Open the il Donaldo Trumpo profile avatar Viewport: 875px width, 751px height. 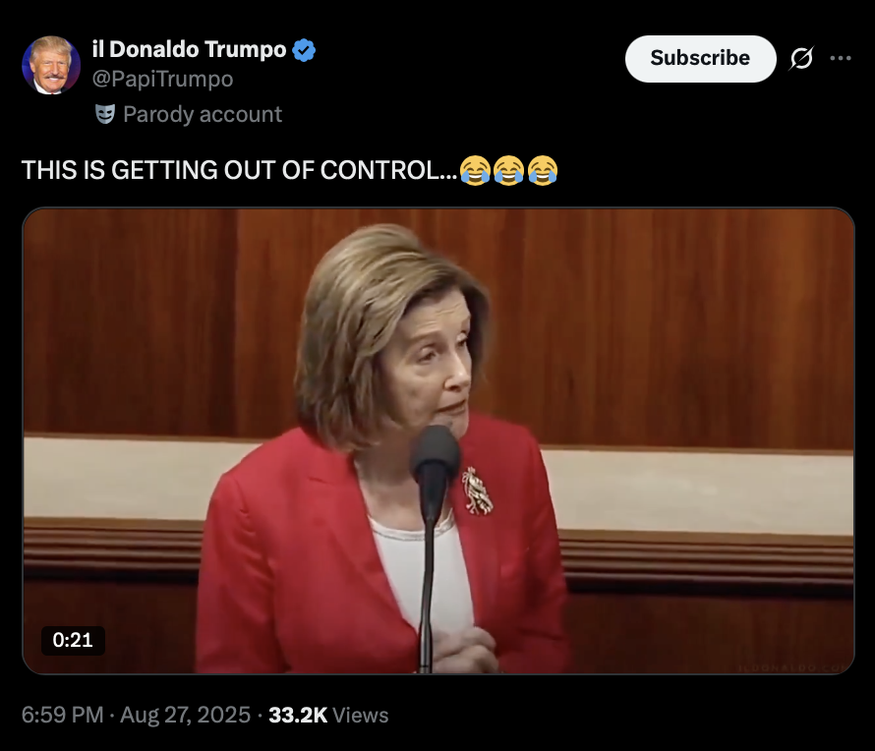pos(51,65)
